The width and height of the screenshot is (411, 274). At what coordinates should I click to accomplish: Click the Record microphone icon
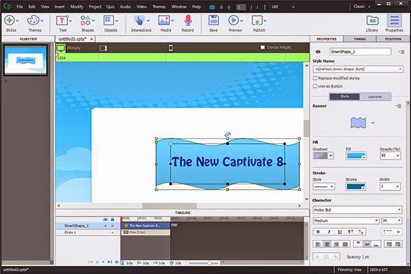(x=188, y=21)
